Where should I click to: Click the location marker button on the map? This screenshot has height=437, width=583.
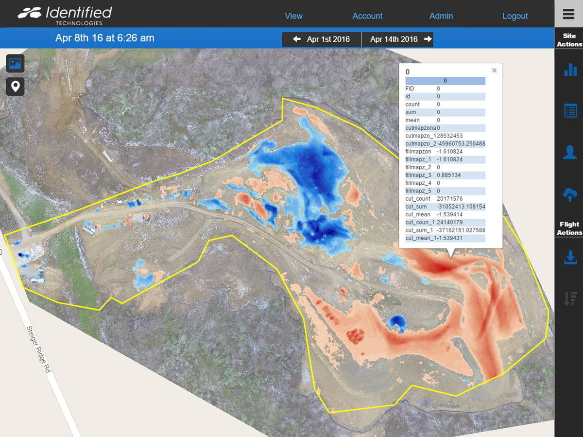pos(16,87)
